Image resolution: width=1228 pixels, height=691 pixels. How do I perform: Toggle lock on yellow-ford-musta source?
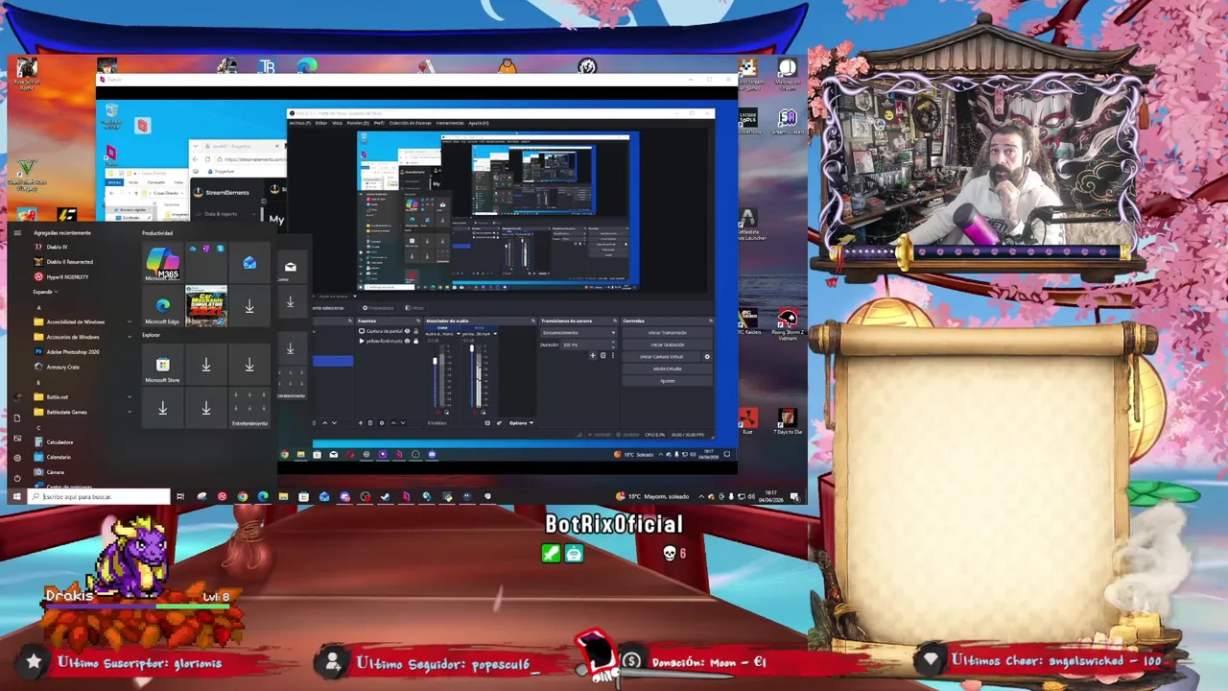415,341
